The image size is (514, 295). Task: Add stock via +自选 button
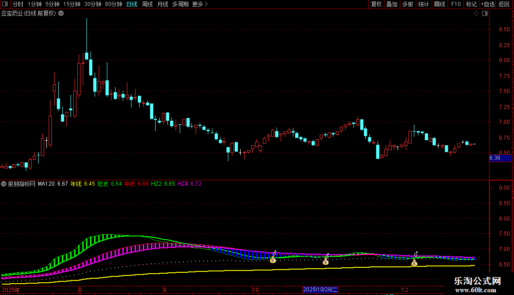point(488,4)
